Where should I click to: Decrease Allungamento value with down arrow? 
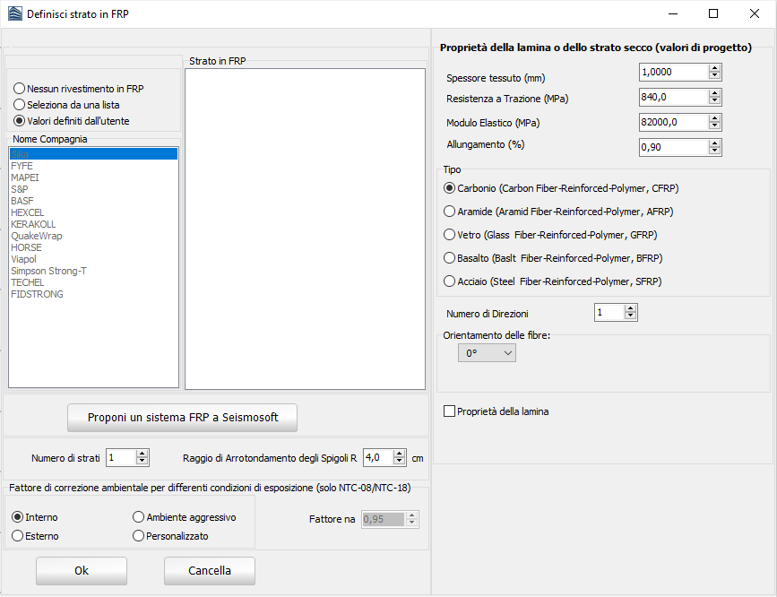coord(714,151)
